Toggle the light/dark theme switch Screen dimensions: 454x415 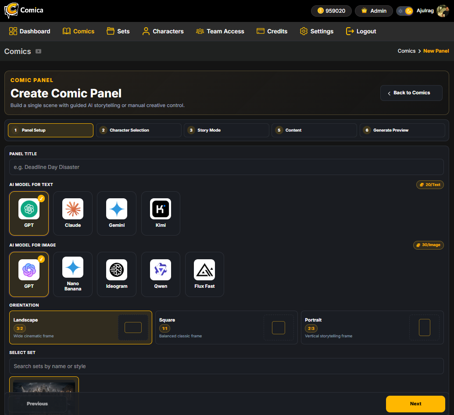point(404,11)
